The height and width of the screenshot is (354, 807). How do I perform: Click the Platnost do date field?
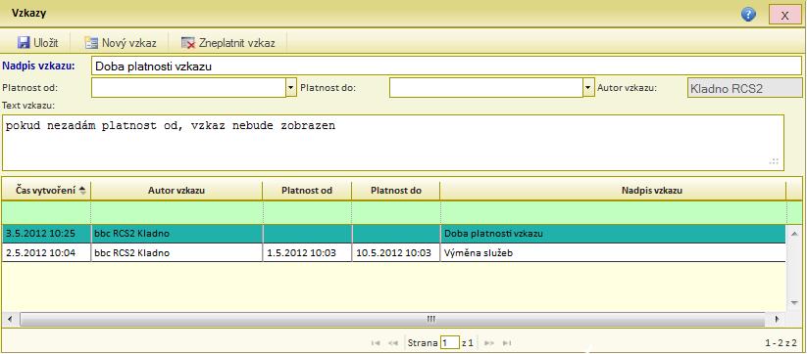[x=486, y=88]
